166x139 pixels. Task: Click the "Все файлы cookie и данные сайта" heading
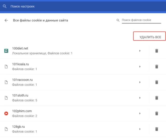(x=40, y=20)
